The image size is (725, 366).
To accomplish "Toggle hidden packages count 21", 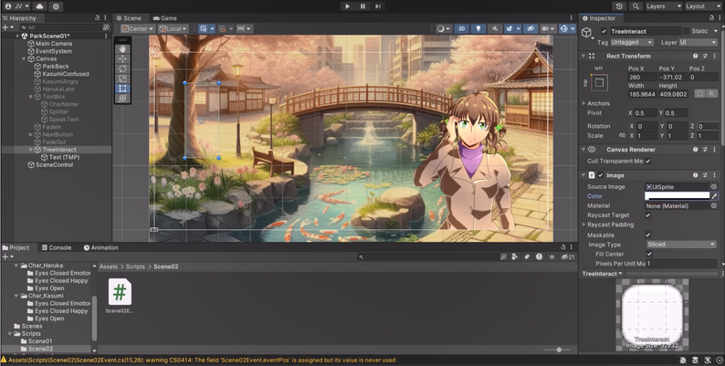I will tap(568, 256).
